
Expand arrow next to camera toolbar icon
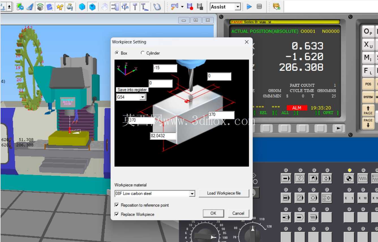pos(182,7)
